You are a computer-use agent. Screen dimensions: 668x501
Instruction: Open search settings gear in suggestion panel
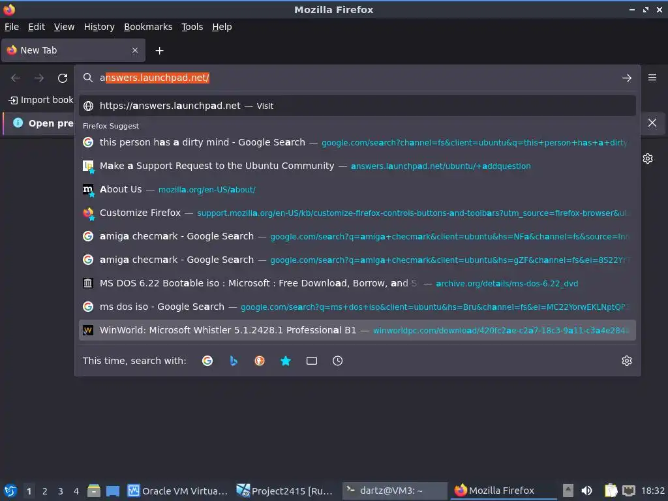pos(627,361)
